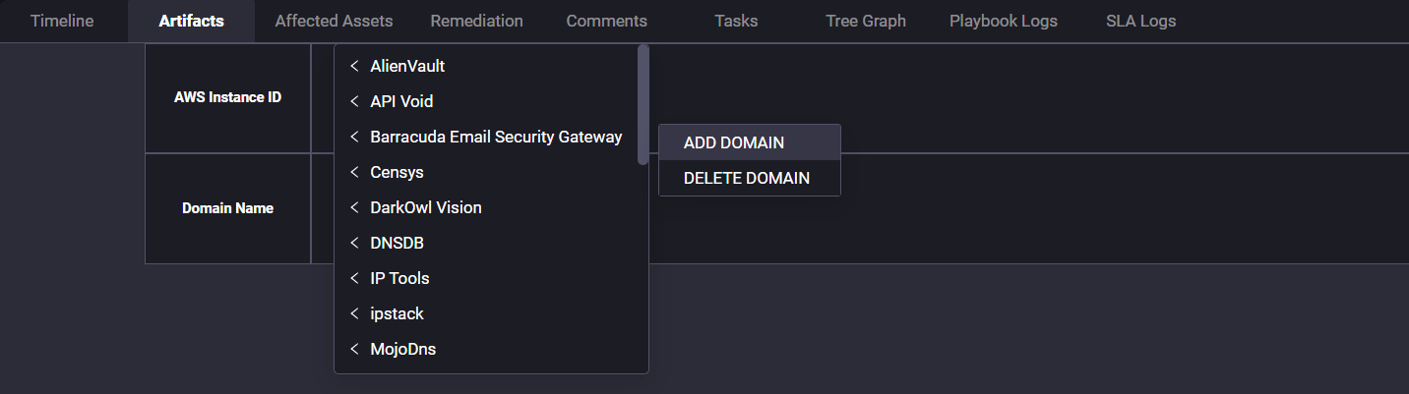Click the ipstack chevron arrow

click(354, 314)
